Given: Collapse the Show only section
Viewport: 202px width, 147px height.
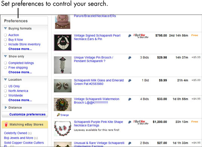Looking at the screenshot, I should tap(5, 56).
